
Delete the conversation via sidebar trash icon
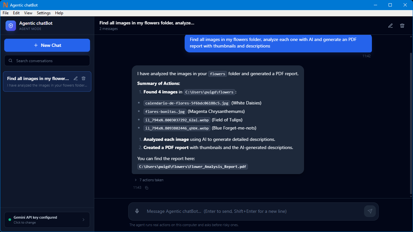[84, 78]
